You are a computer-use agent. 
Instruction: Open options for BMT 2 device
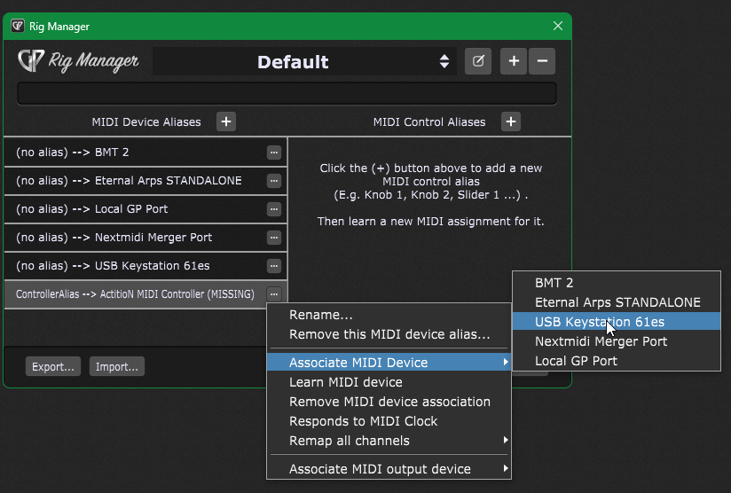coord(274,153)
